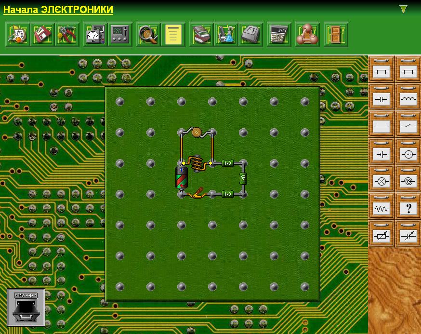Select the lamp on the circuit board
This screenshot has width=421, height=334.
[x=197, y=132]
